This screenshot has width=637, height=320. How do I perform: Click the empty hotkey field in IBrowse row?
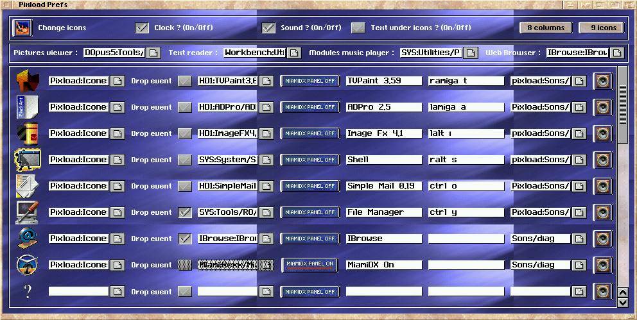(x=466, y=239)
